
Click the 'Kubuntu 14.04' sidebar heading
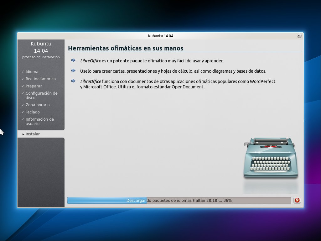tap(41, 47)
